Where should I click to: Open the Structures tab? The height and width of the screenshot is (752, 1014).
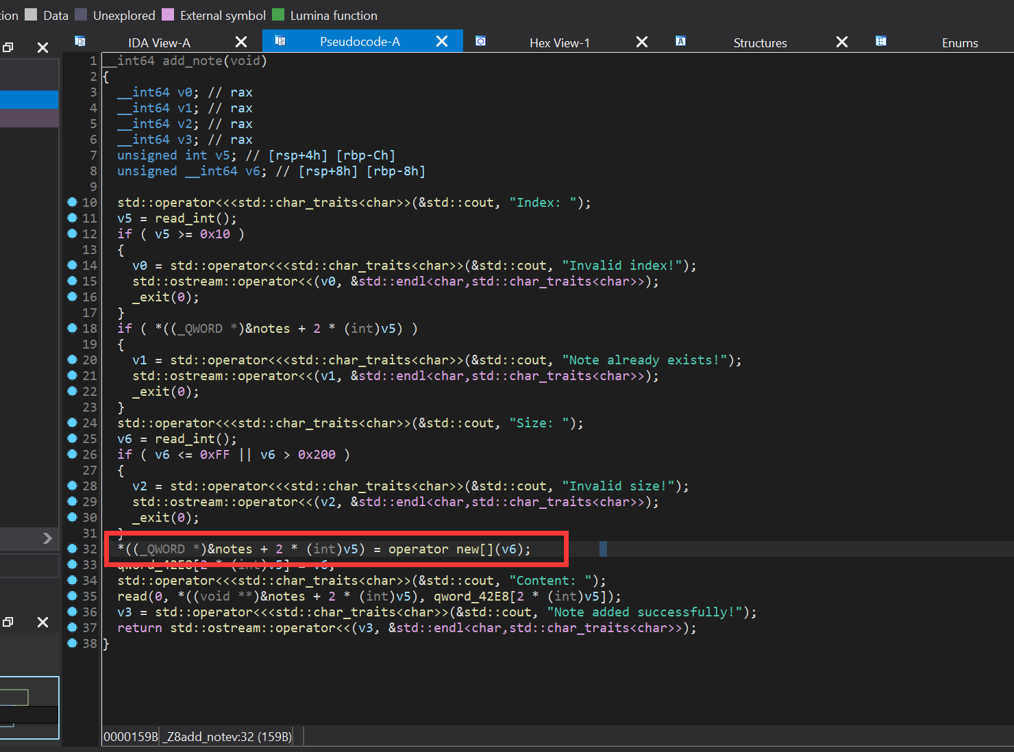(x=760, y=42)
